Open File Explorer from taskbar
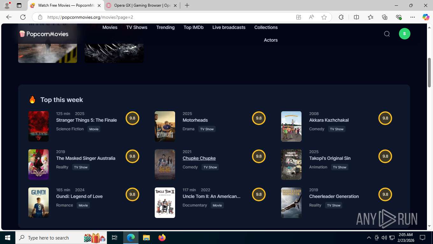Image resolution: width=433 pixels, height=244 pixels. [x=146, y=238]
